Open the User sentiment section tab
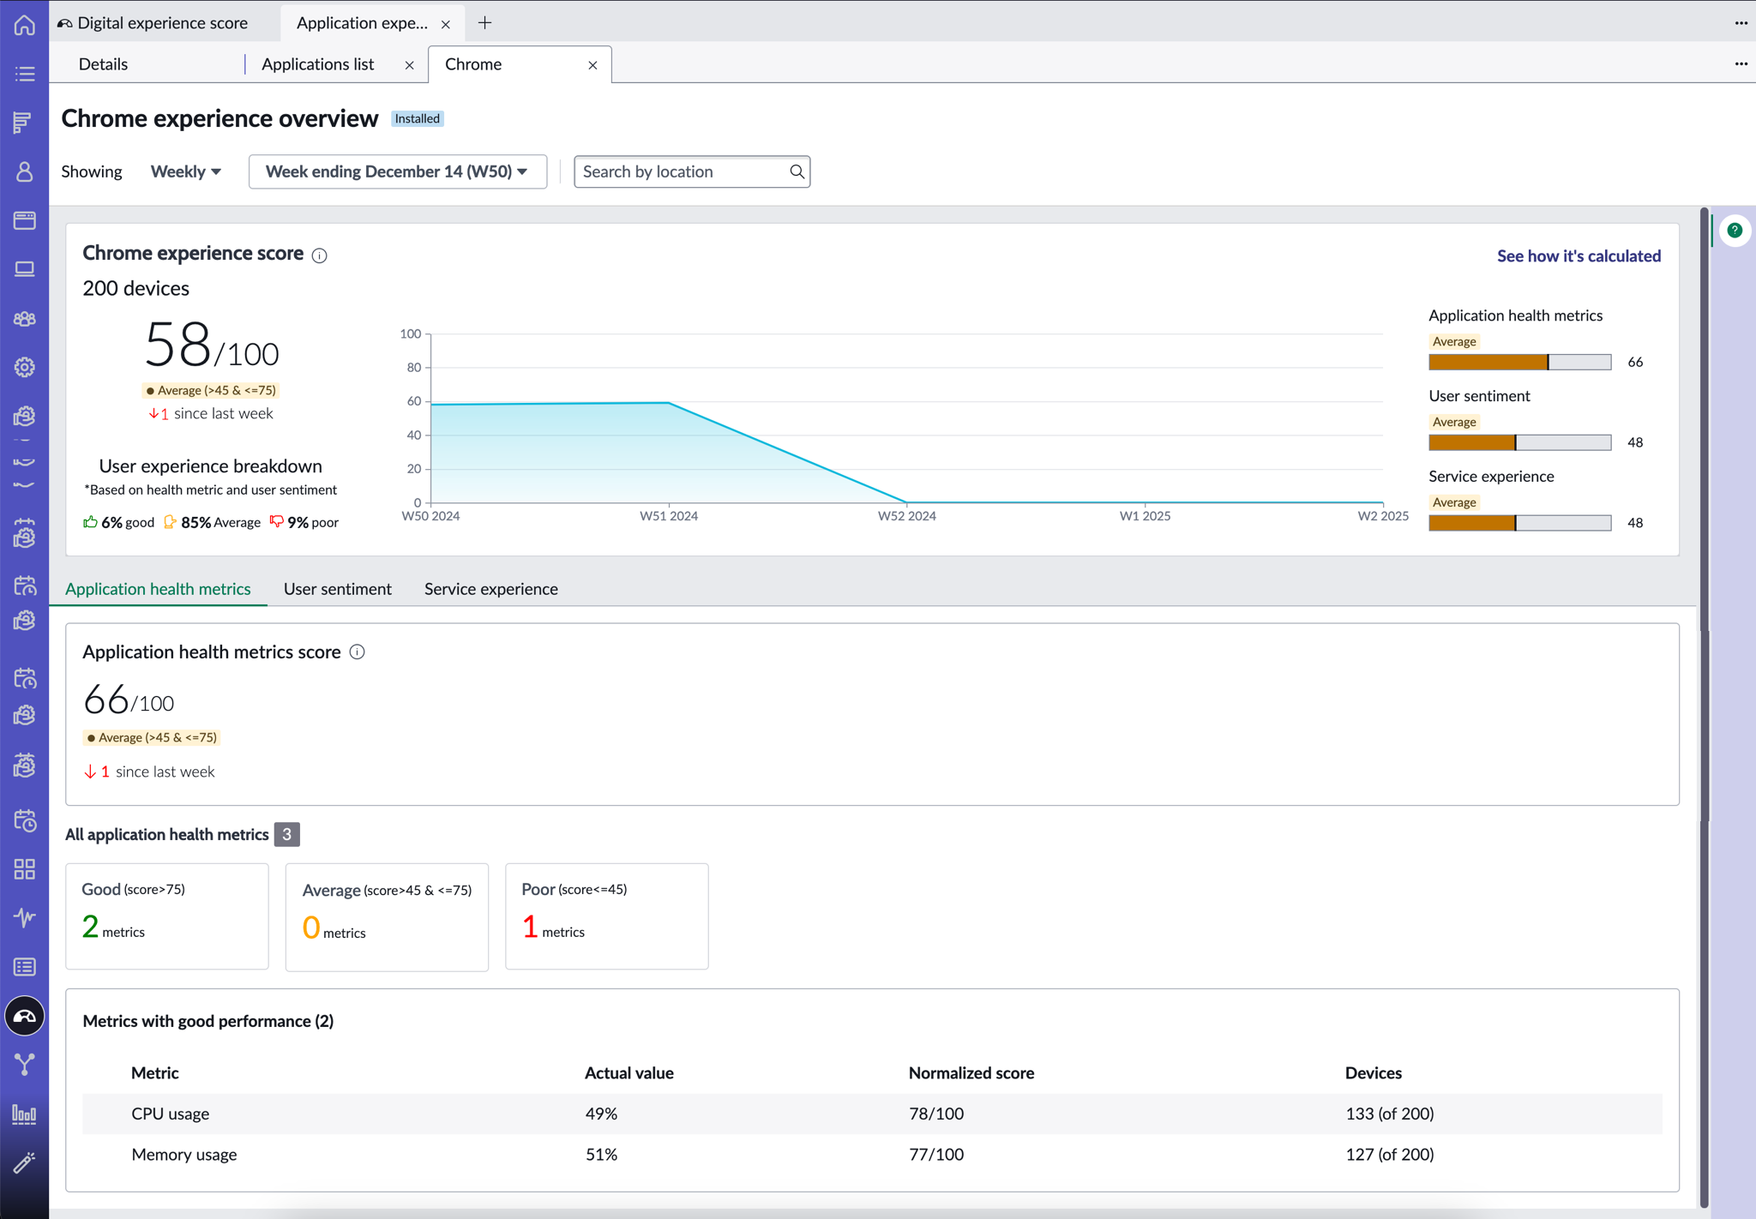The image size is (1756, 1219). point(338,589)
